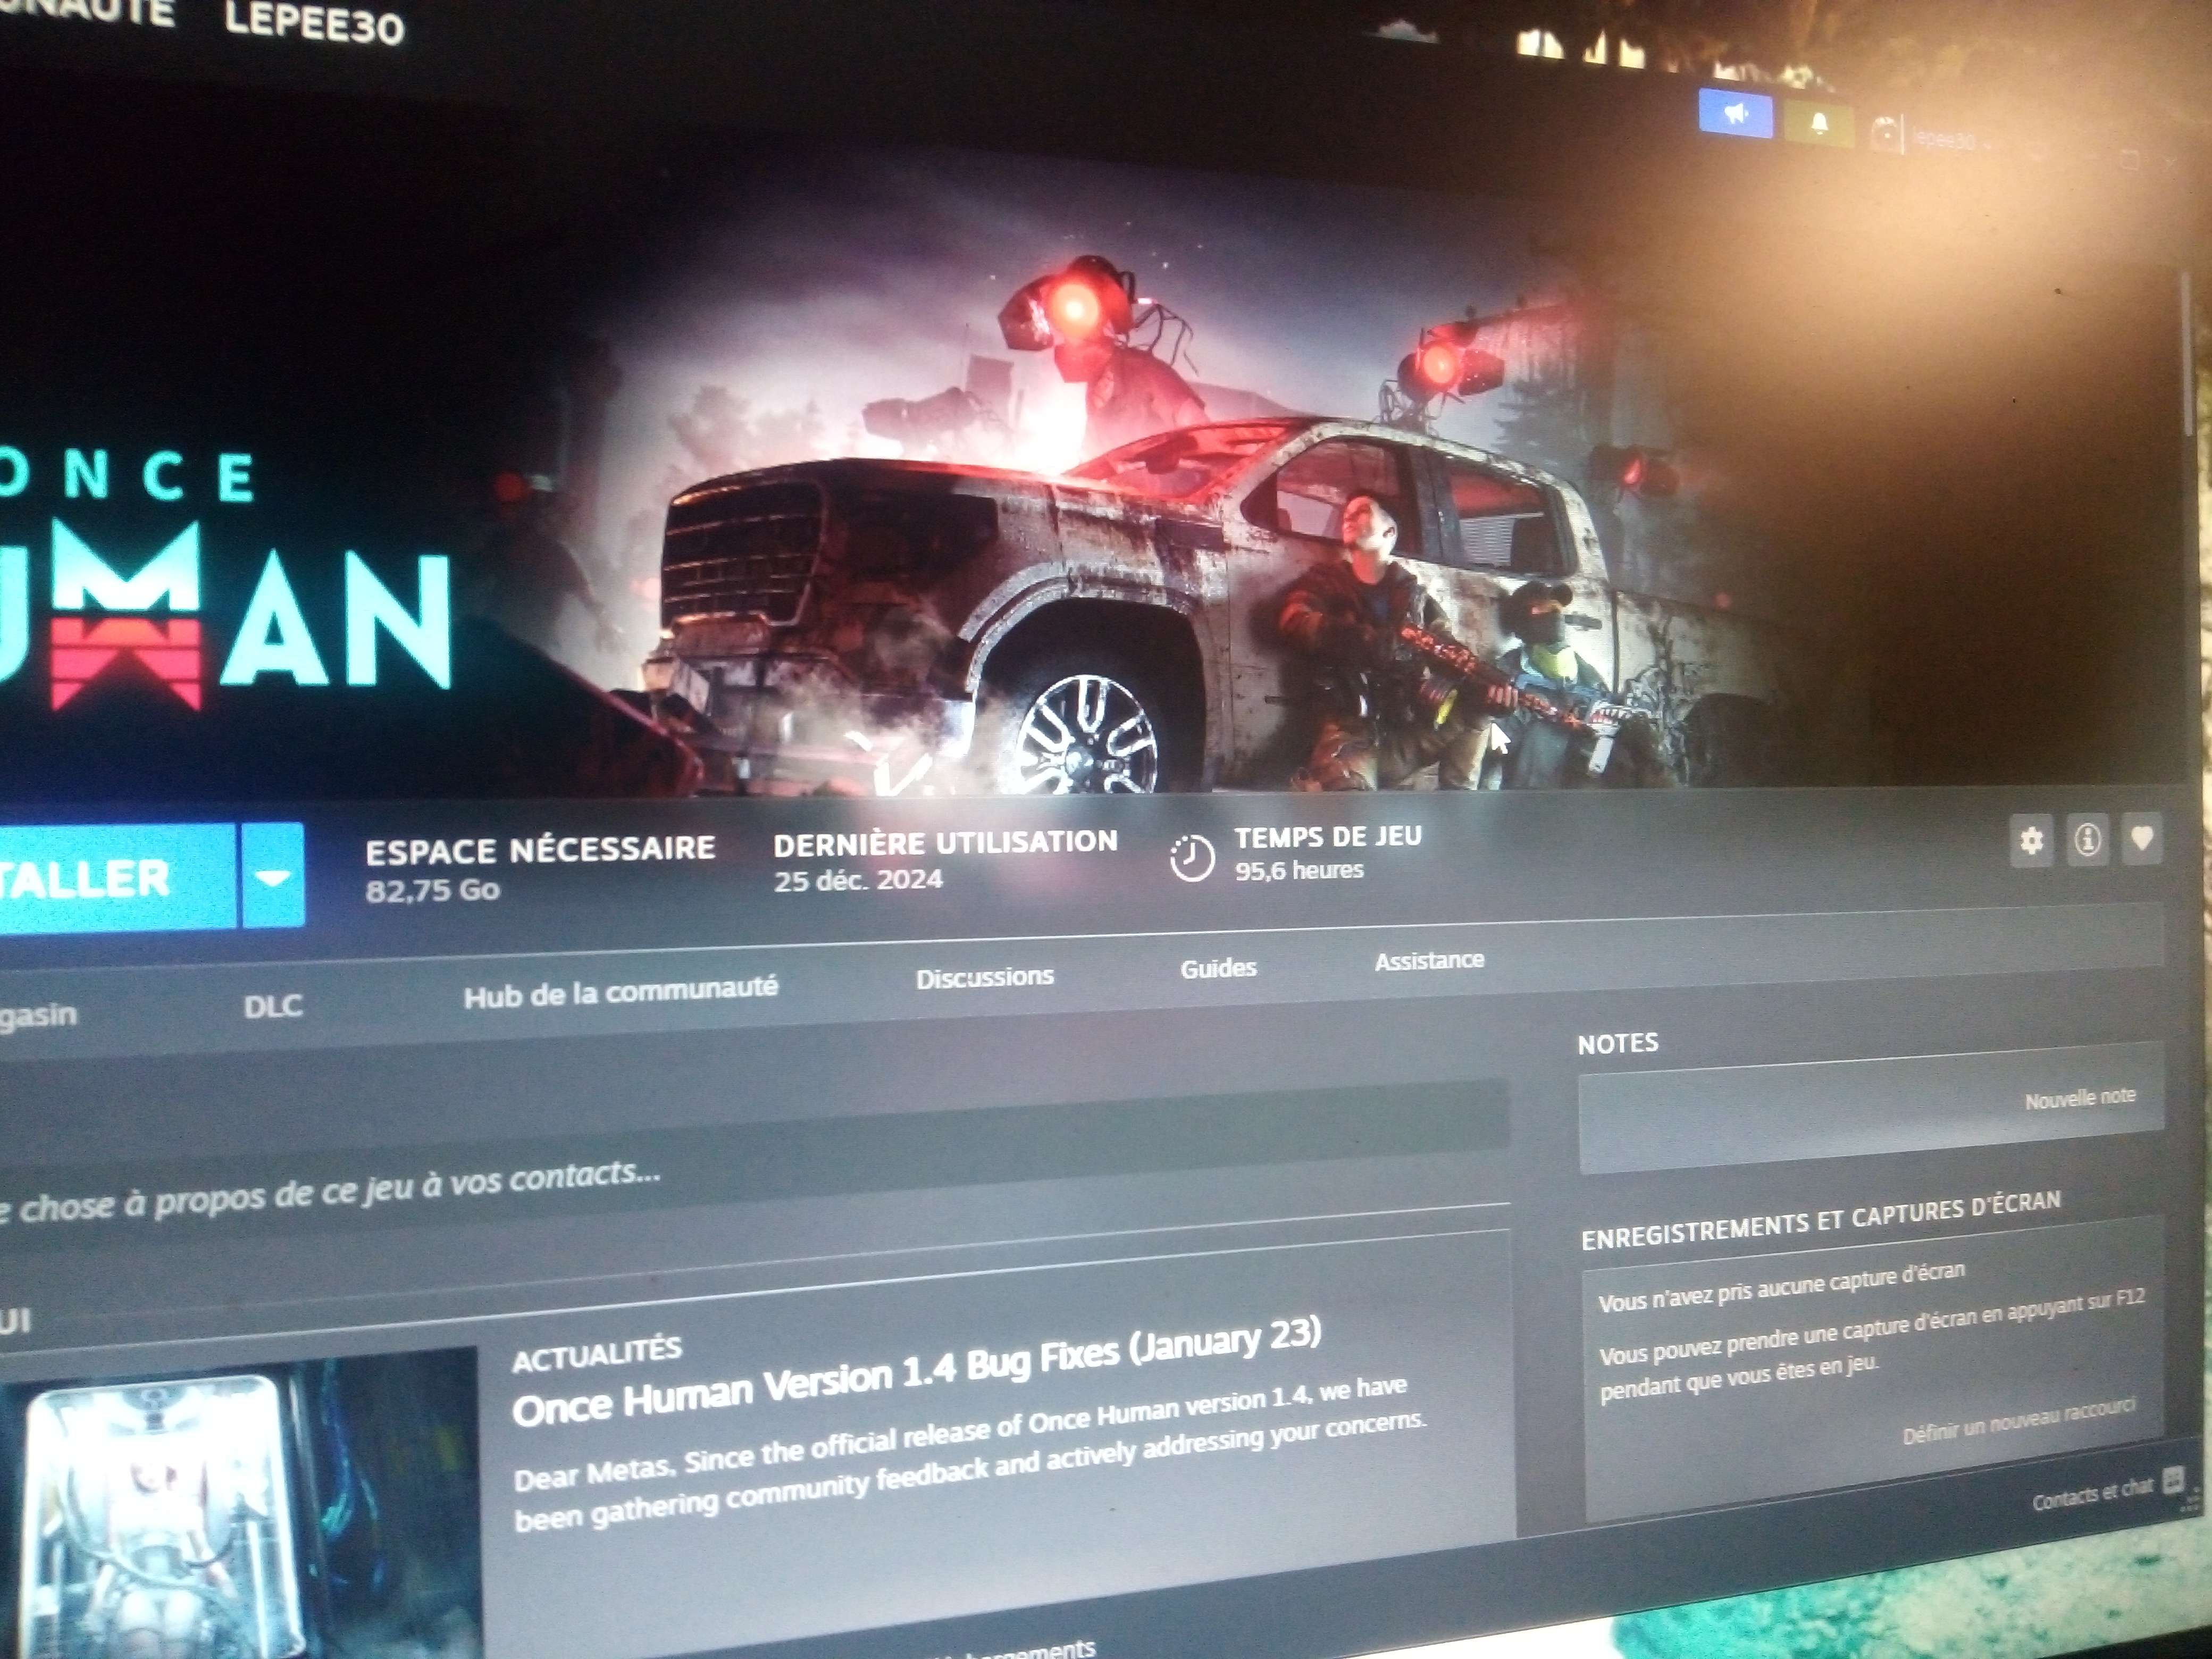2212x1659 pixels.
Task: Open the DLC tab
Action: point(273,1006)
